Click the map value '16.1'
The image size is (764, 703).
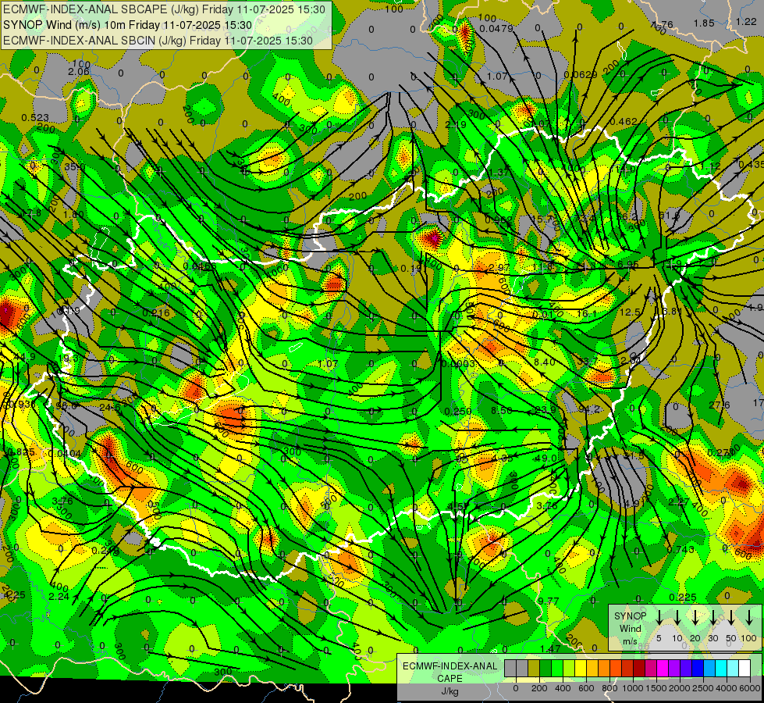(586, 313)
